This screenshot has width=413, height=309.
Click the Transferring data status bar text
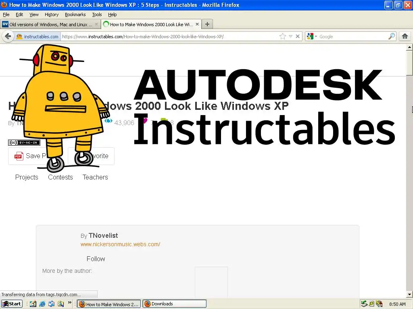tap(41, 295)
